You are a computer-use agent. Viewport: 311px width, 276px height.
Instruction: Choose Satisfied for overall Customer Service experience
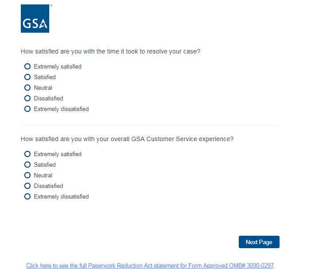(x=27, y=165)
